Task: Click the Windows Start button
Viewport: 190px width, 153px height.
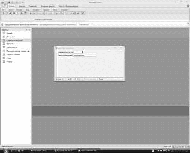Action: point(6,150)
